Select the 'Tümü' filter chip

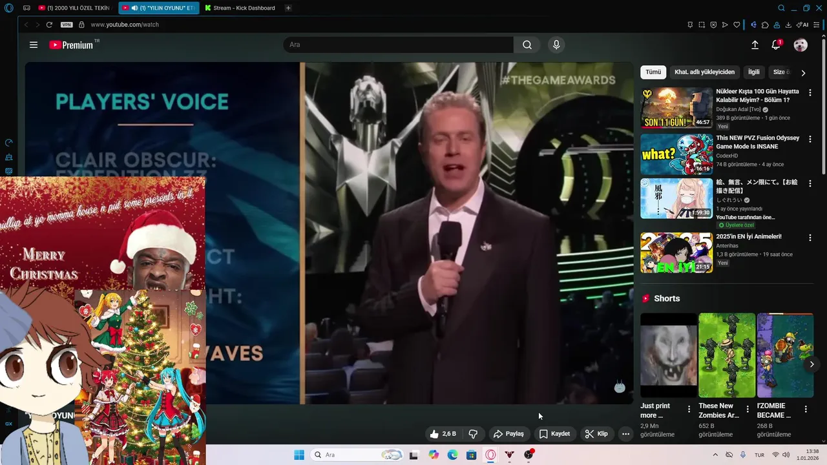[653, 72]
